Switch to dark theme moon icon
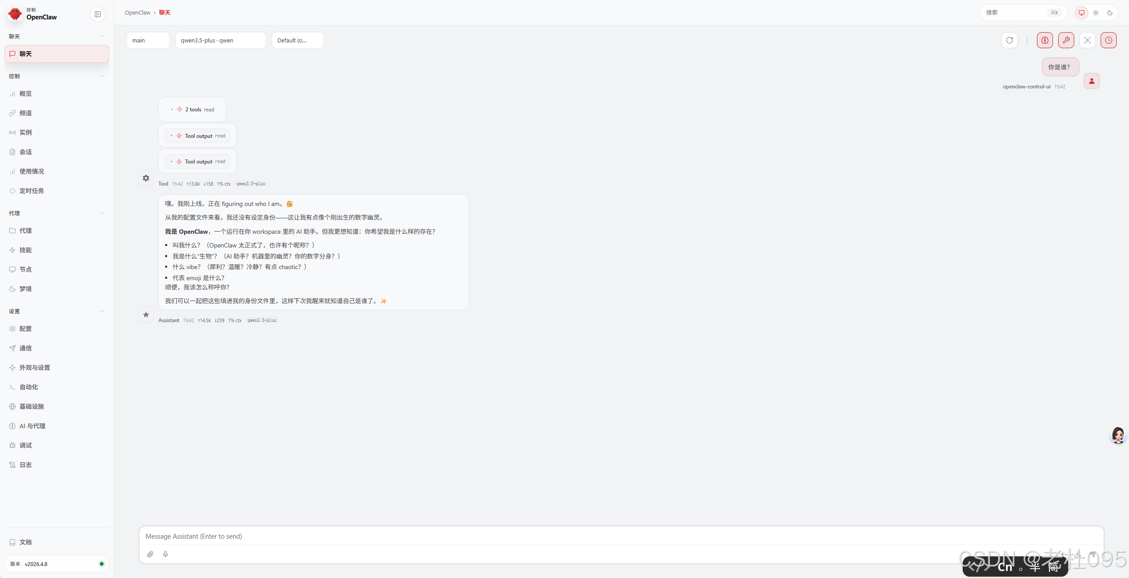The height and width of the screenshot is (578, 1129). coord(1110,13)
